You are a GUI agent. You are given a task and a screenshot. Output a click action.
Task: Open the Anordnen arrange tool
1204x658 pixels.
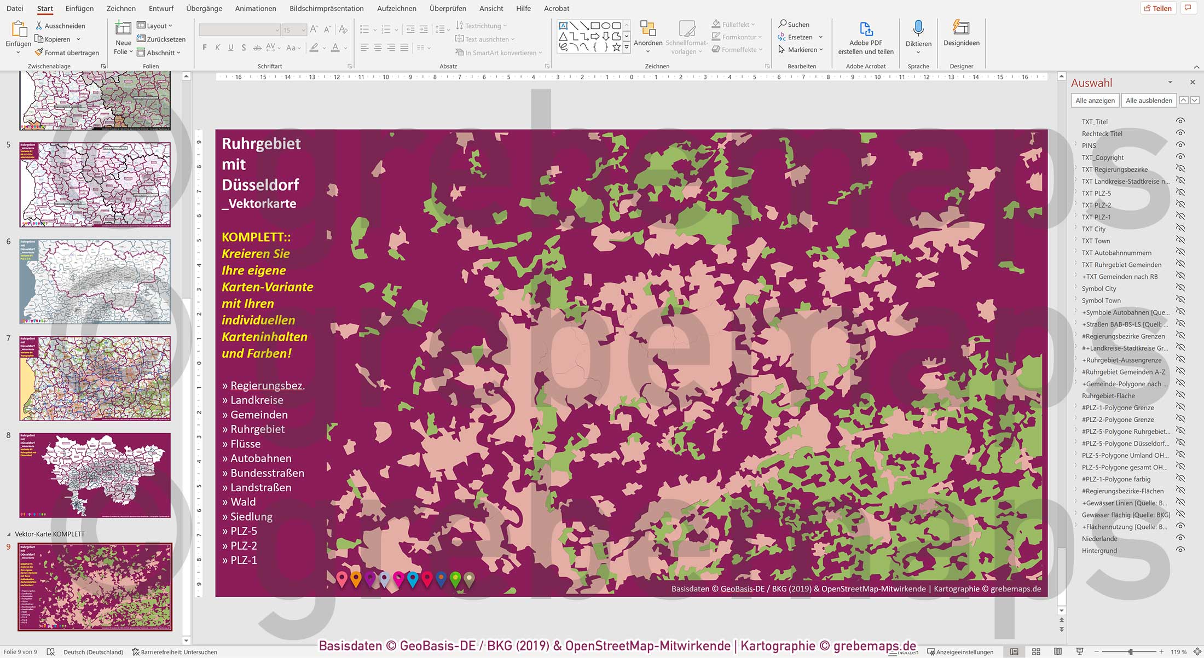(648, 29)
